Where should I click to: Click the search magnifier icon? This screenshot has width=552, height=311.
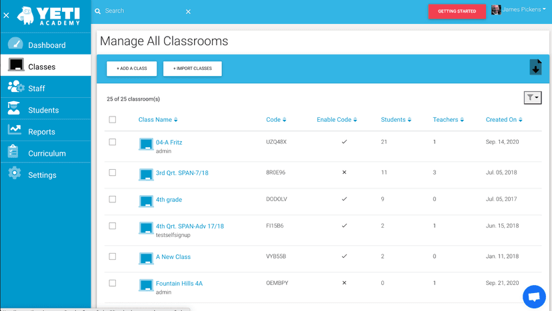[97, 11]
